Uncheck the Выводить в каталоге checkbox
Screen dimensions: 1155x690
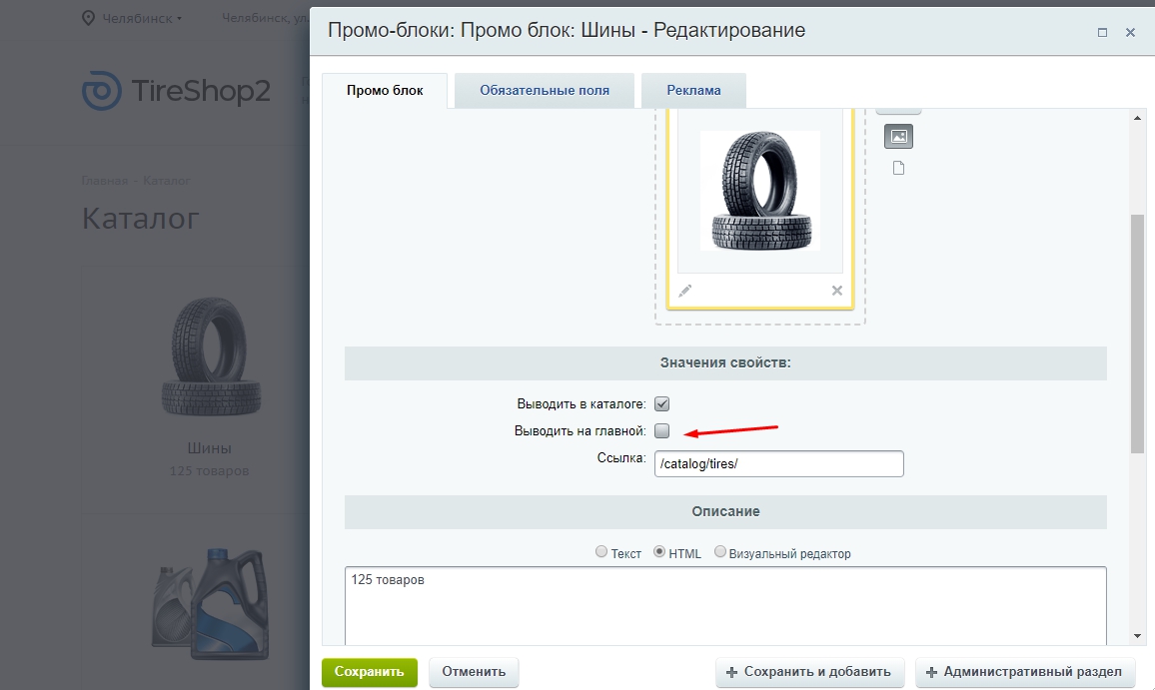661,404
